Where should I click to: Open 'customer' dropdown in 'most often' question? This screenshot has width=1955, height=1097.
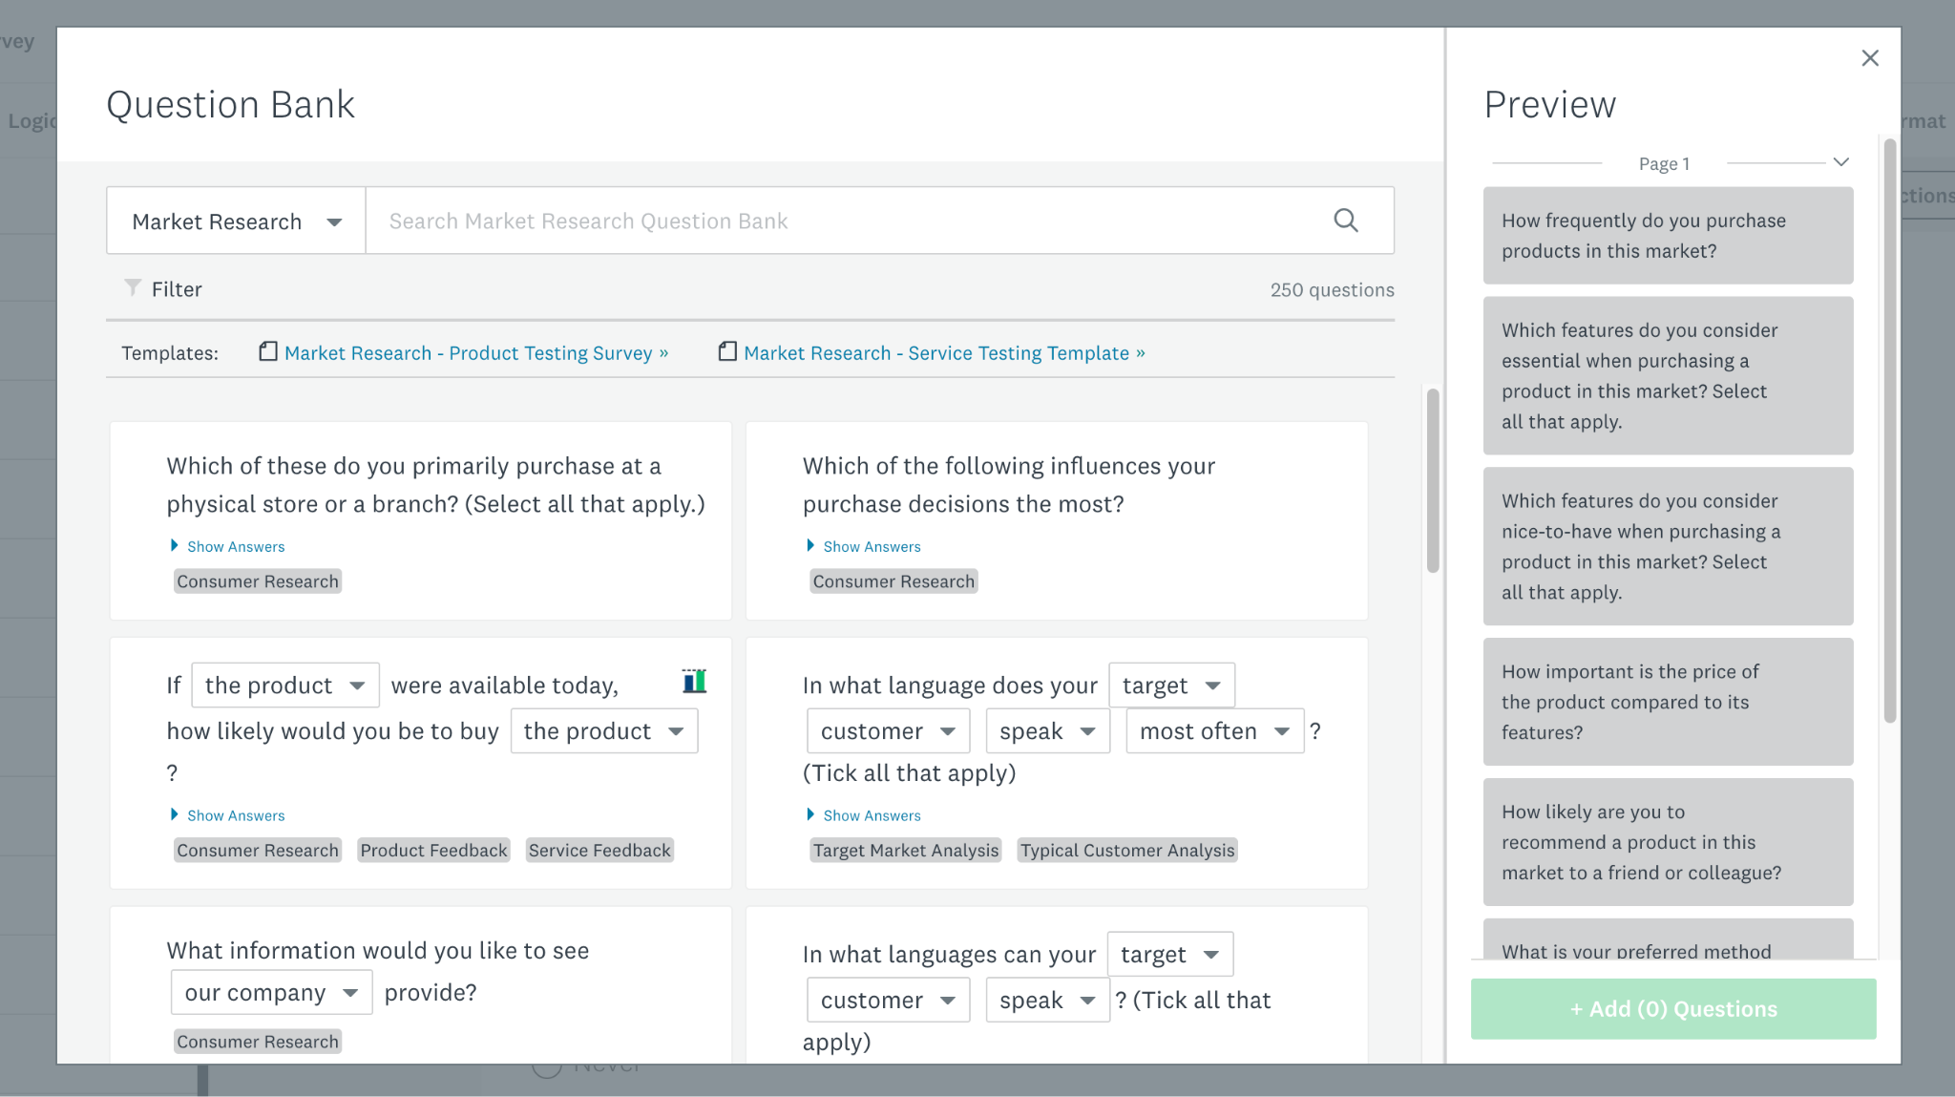[x=889, y=731]
